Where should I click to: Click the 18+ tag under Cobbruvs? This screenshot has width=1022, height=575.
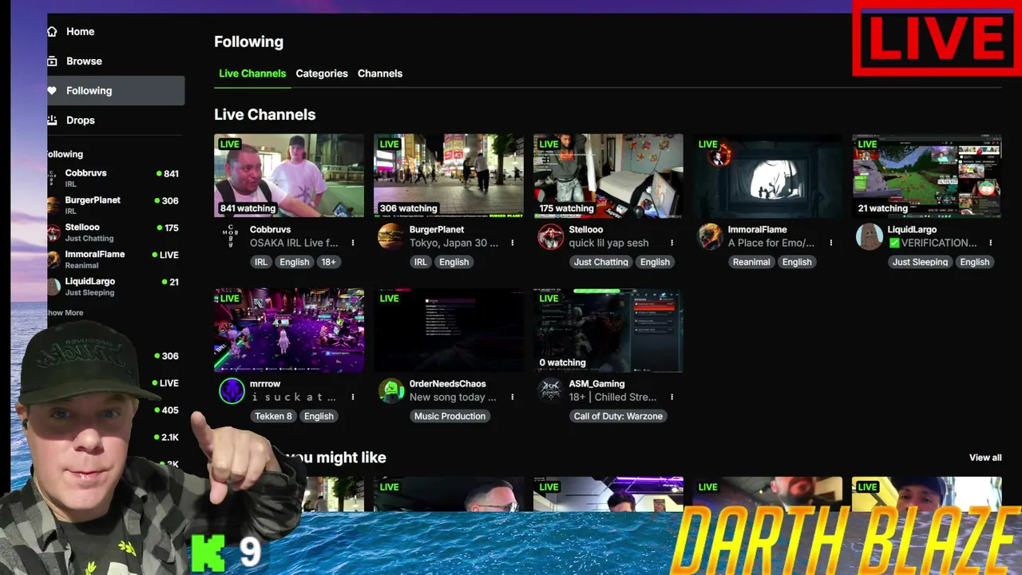(328, 262)
